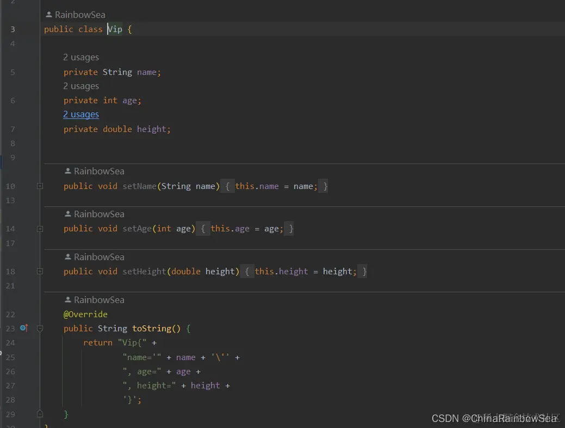Click the override gutter icon beside toString

click(24, 328)
